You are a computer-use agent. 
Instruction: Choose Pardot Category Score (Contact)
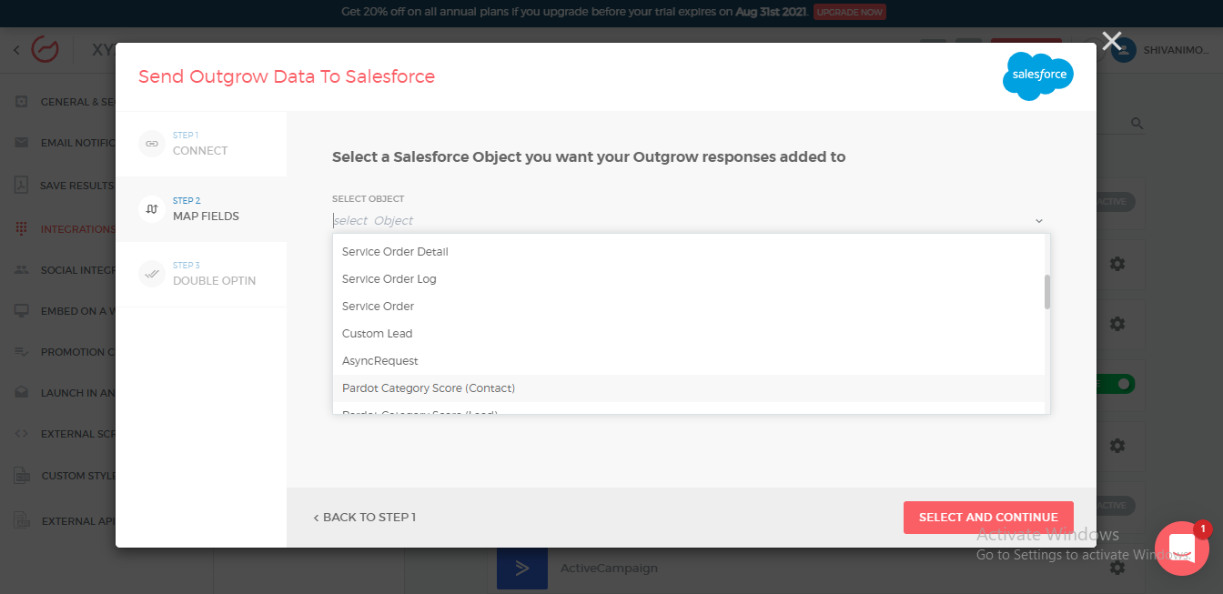(689, 388)
